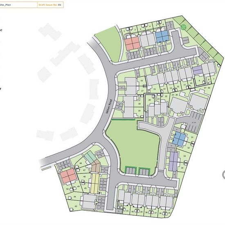Click plot number 43
This screenshot has height=225, width=225.
(76, 206)
